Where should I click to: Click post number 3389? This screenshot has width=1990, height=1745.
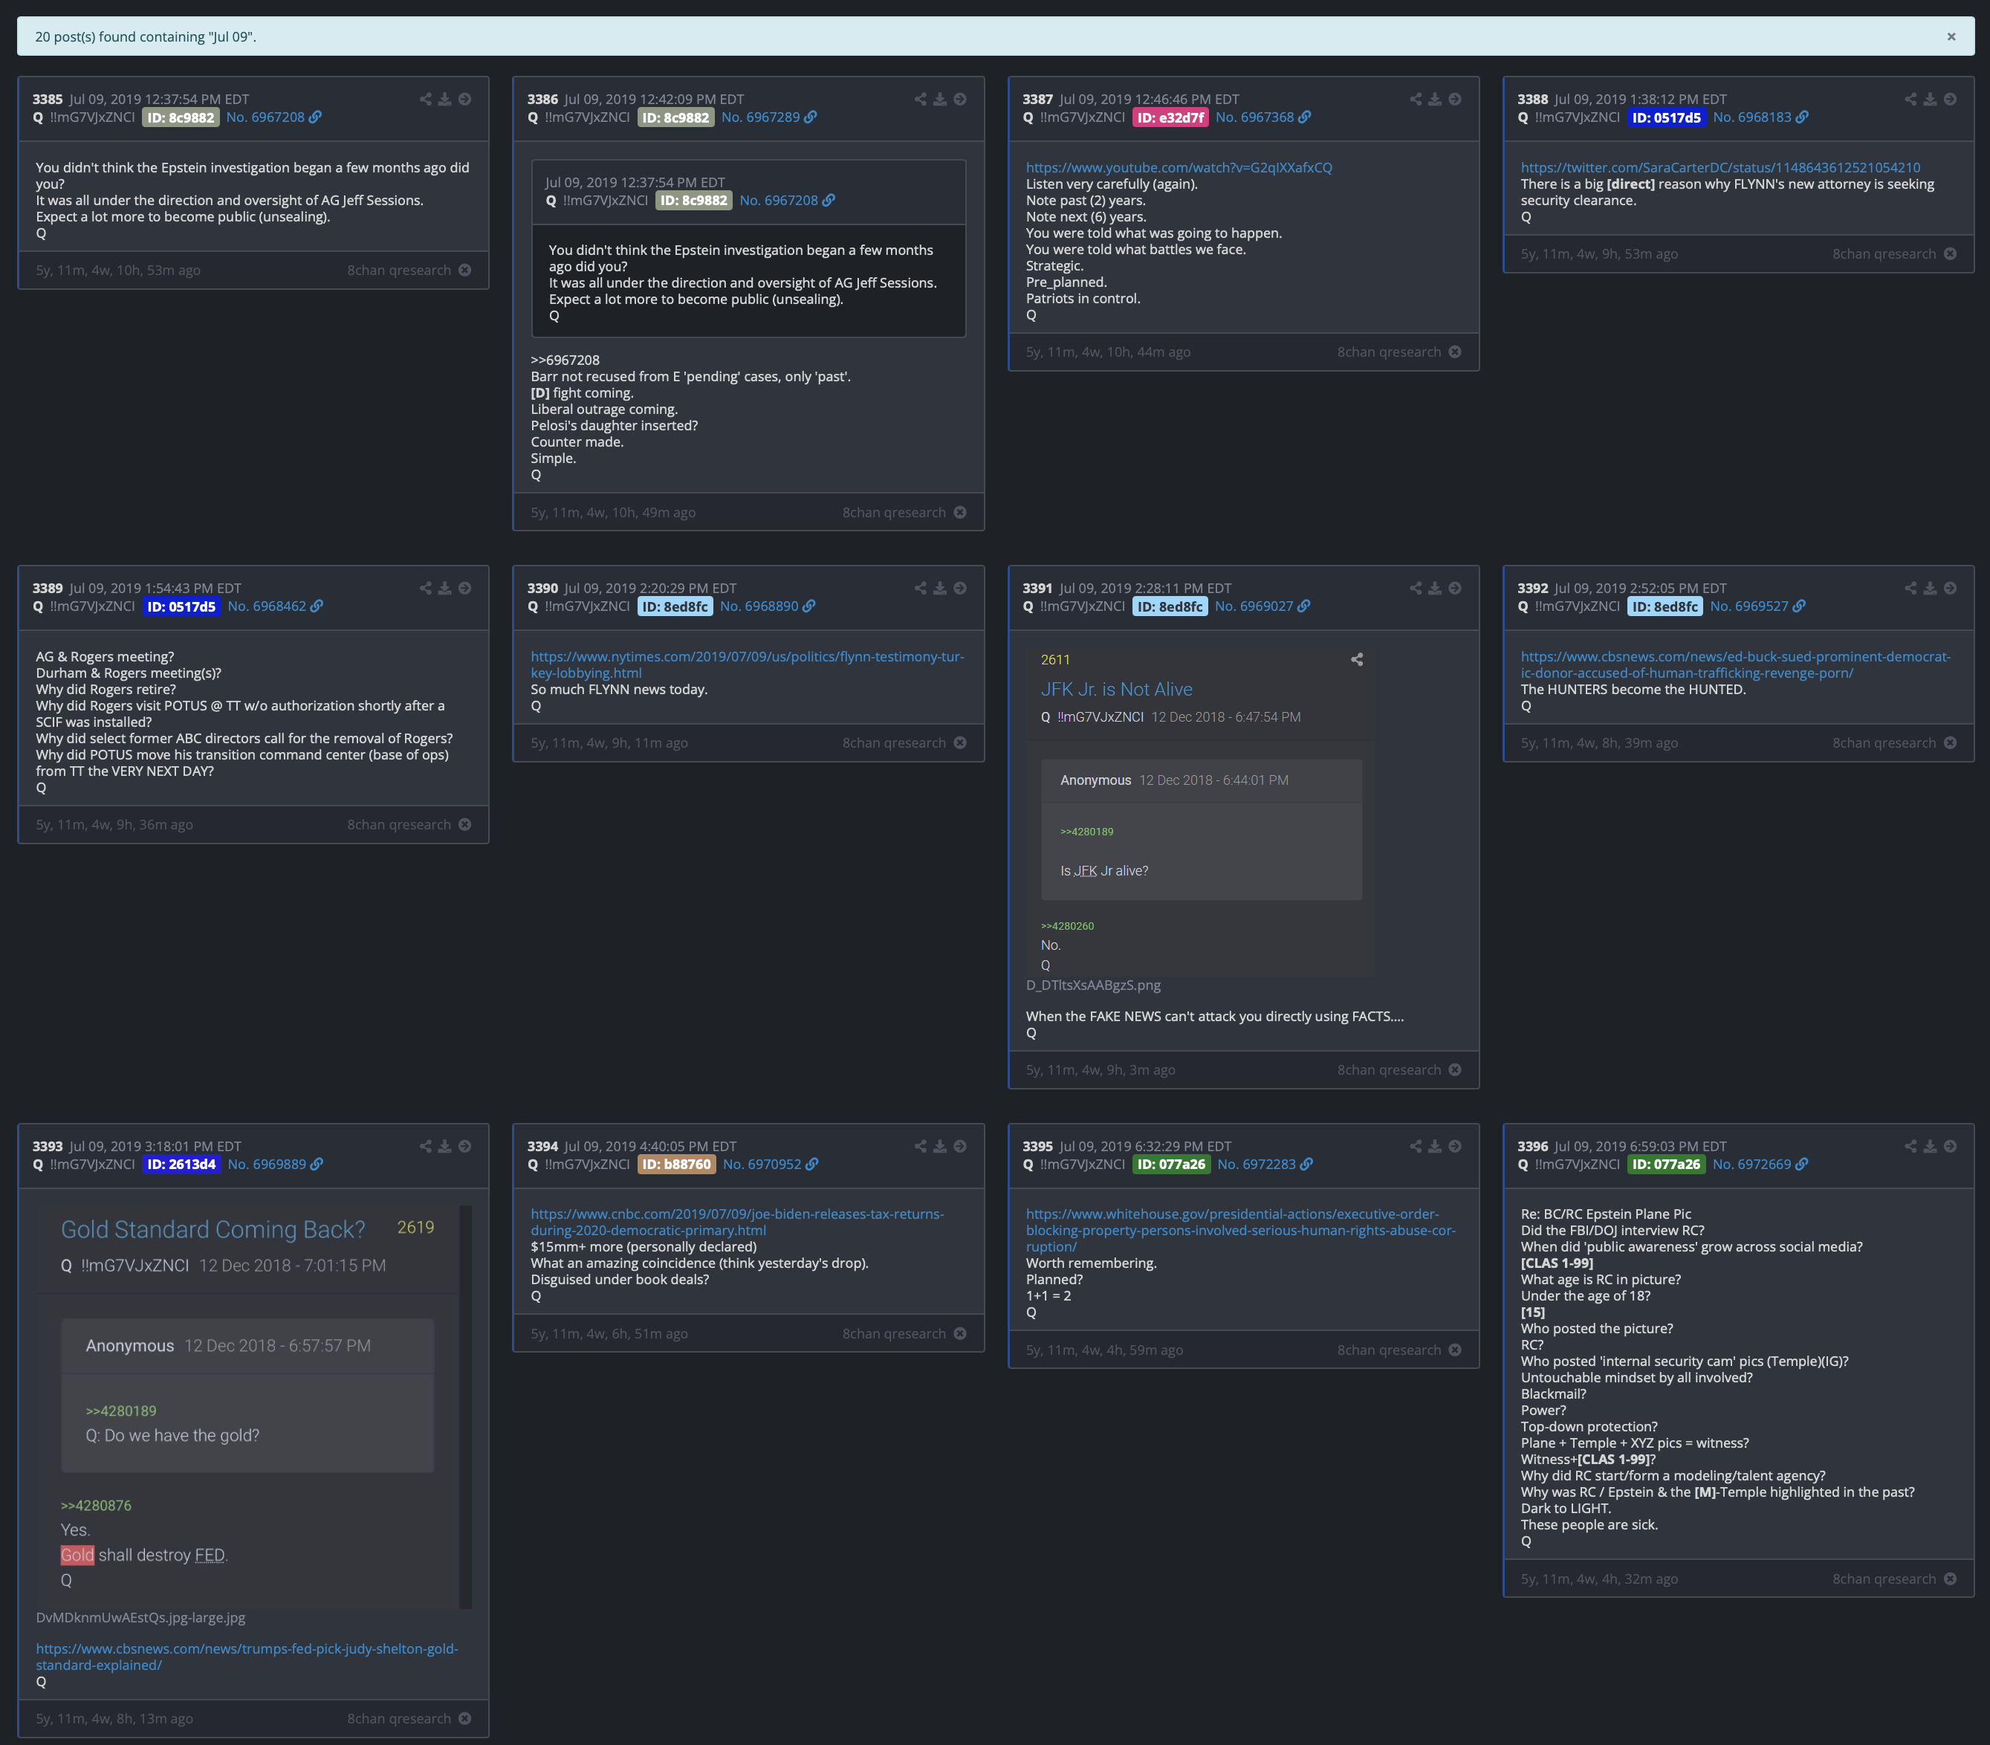coord(48,588)
